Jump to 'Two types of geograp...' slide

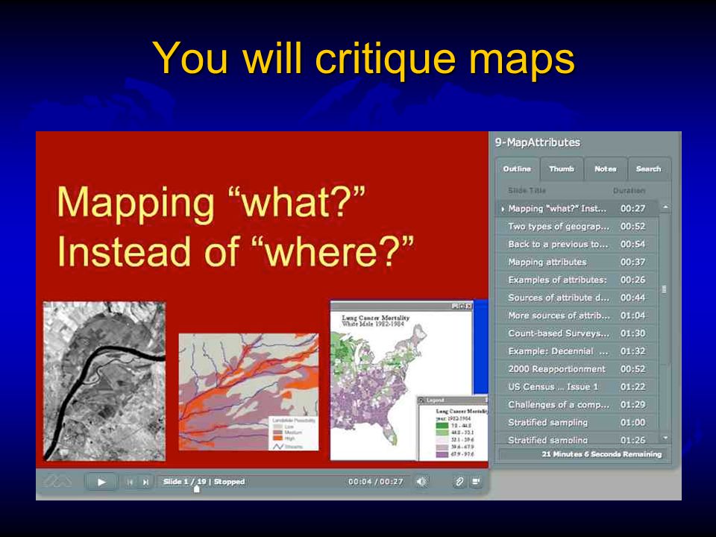pyautogui.click(x=577, y=227)
